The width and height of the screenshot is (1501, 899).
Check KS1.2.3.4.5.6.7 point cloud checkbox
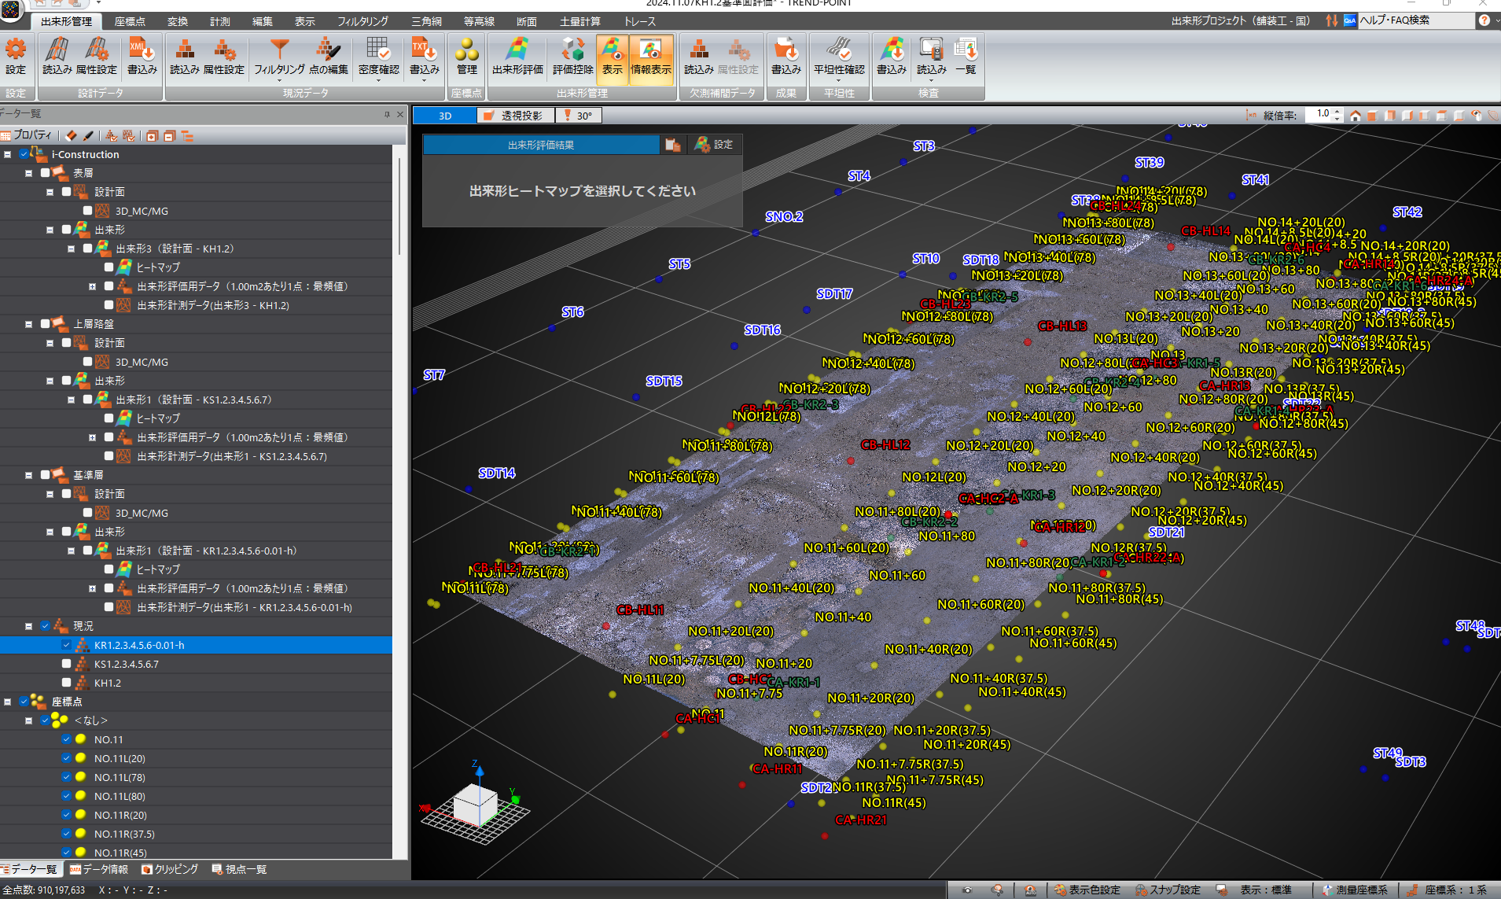tap(66, 664)
